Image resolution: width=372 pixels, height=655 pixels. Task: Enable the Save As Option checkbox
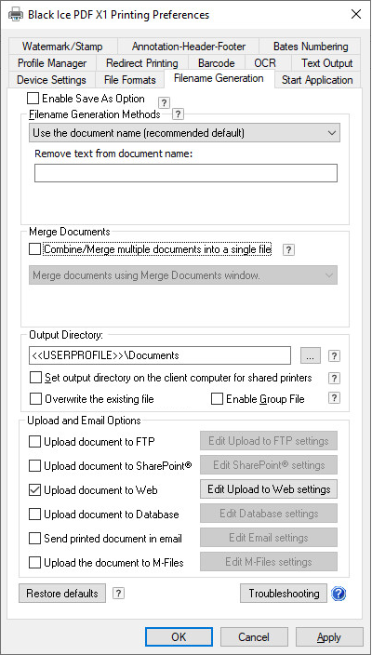33,99
